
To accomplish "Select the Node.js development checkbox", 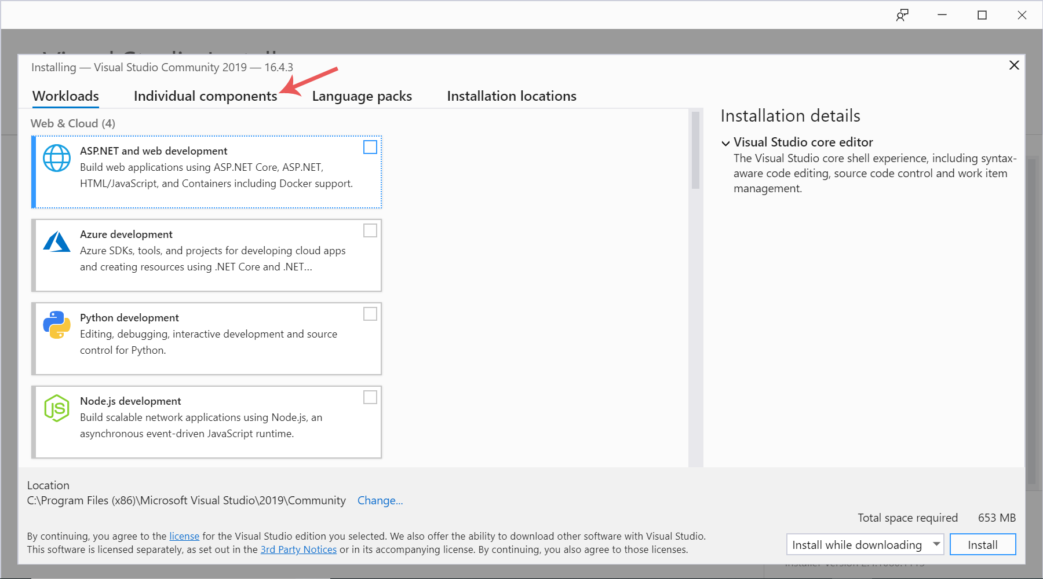I will [370, 397].
